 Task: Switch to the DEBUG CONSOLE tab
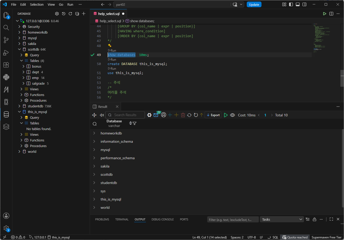163,219
